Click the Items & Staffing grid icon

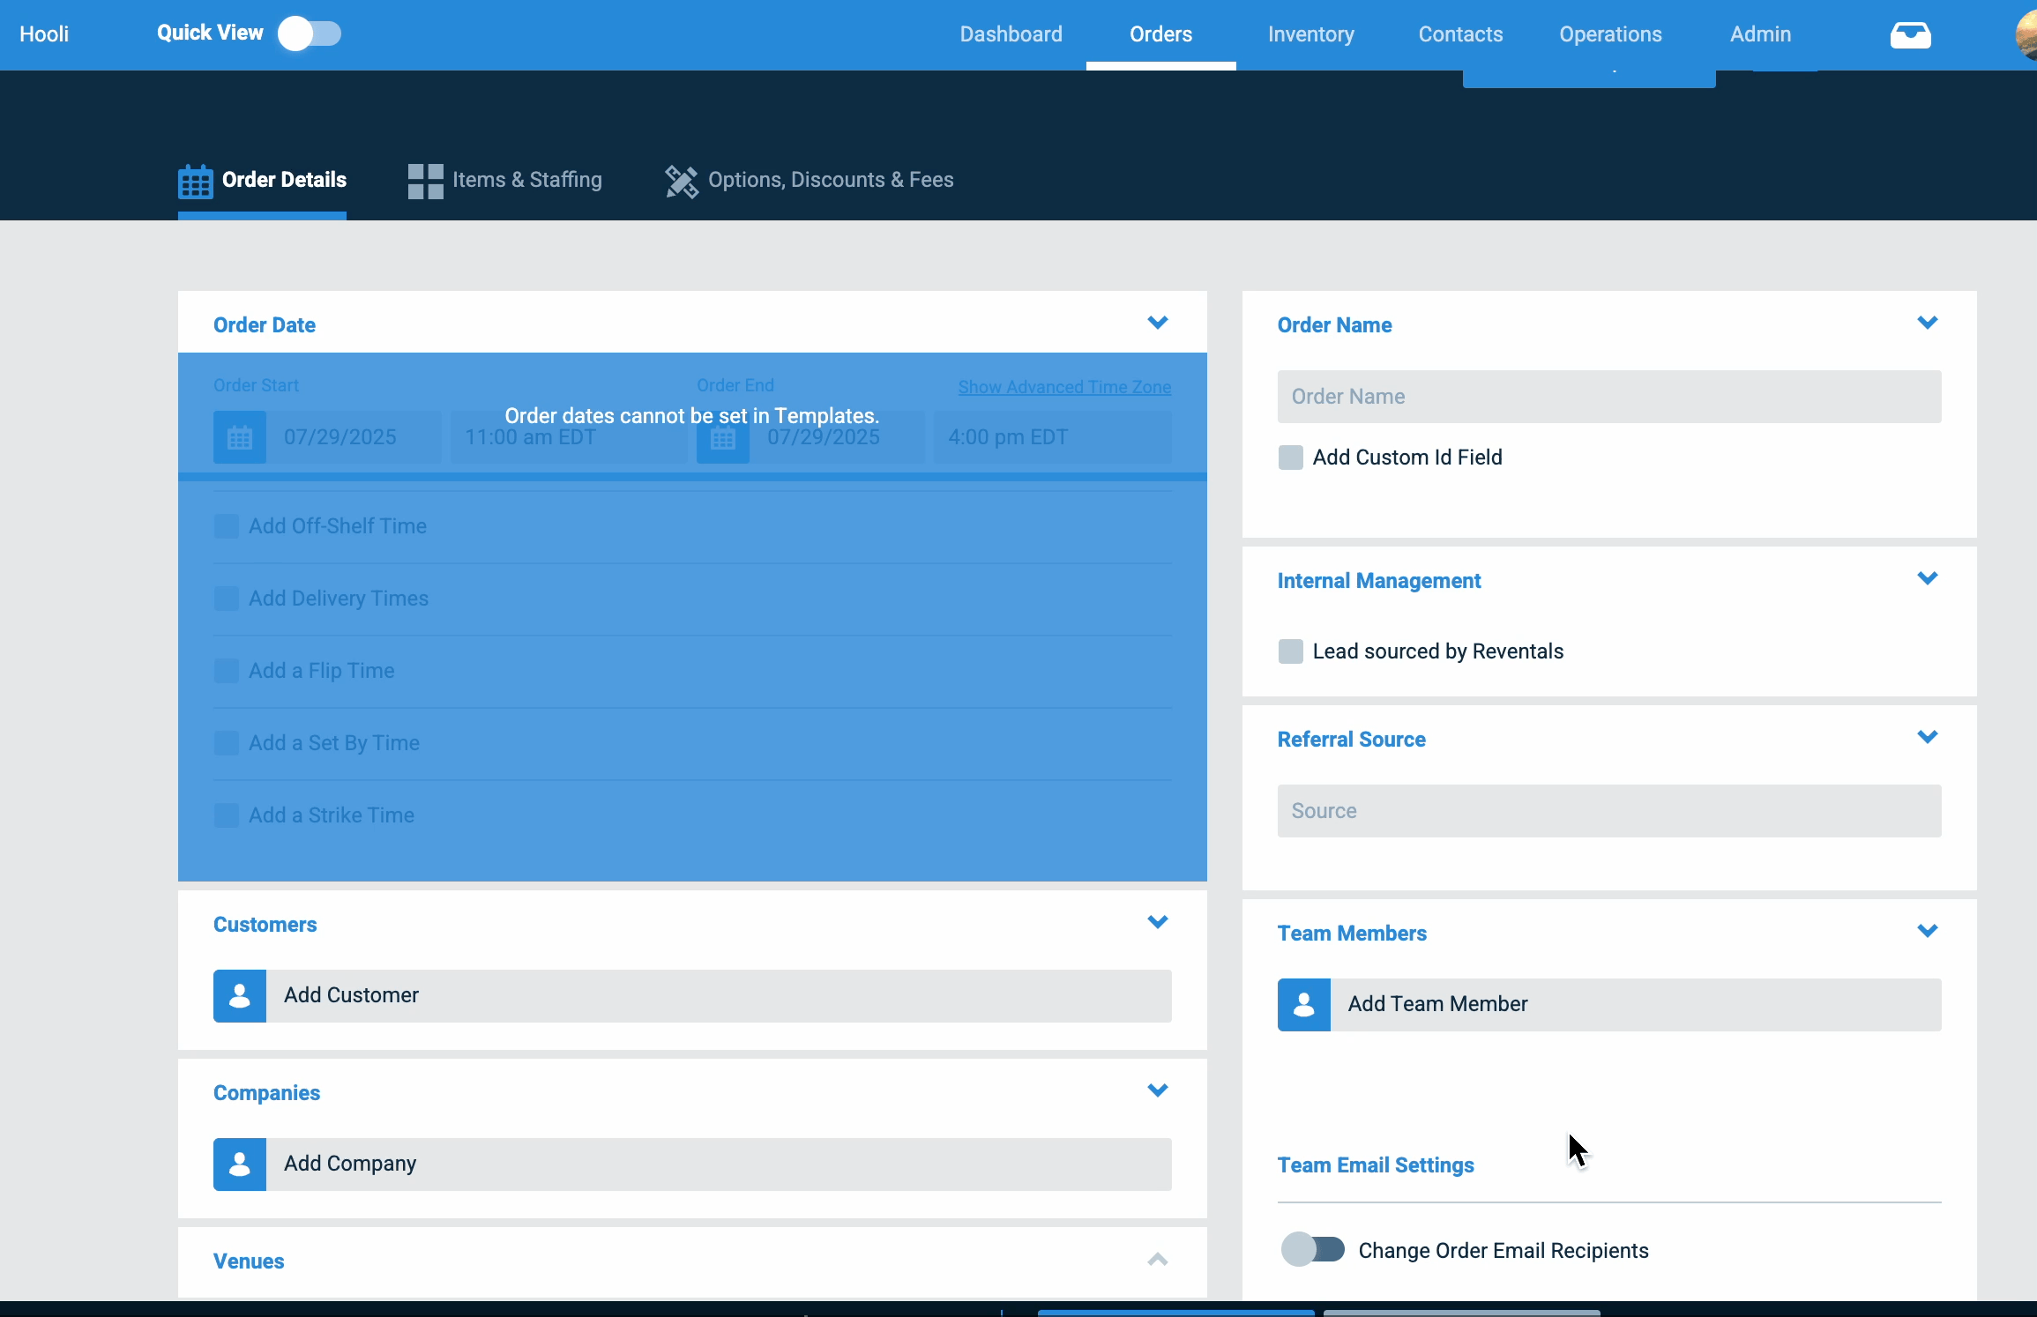425,181
